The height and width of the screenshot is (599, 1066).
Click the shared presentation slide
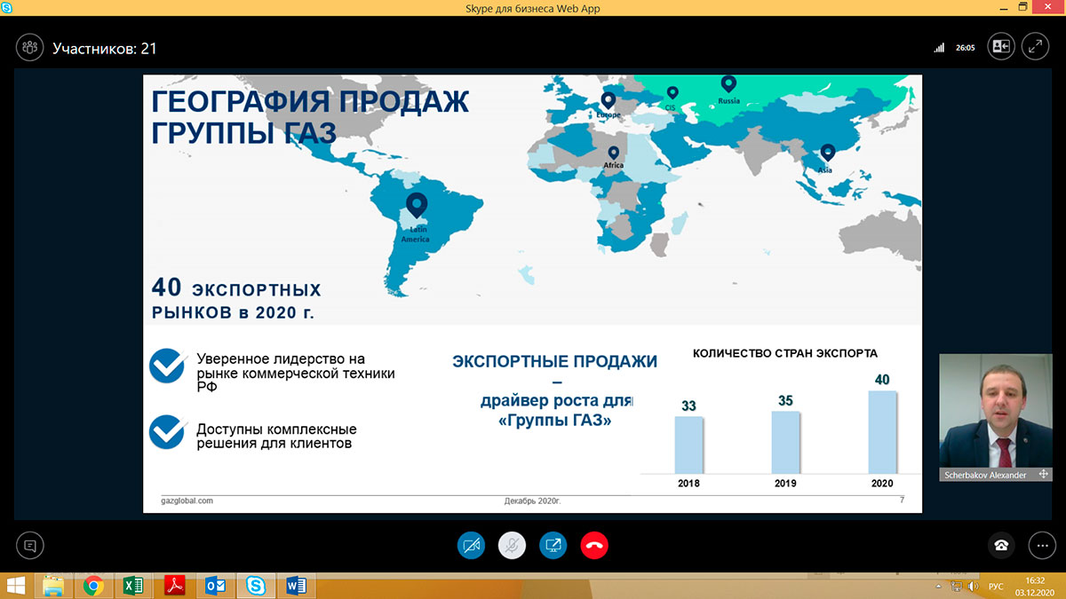coord(532,294)
